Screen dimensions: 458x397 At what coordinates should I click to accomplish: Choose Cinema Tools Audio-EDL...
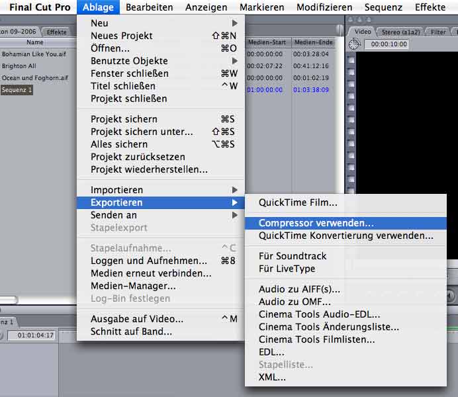click(x=346, y=314)
